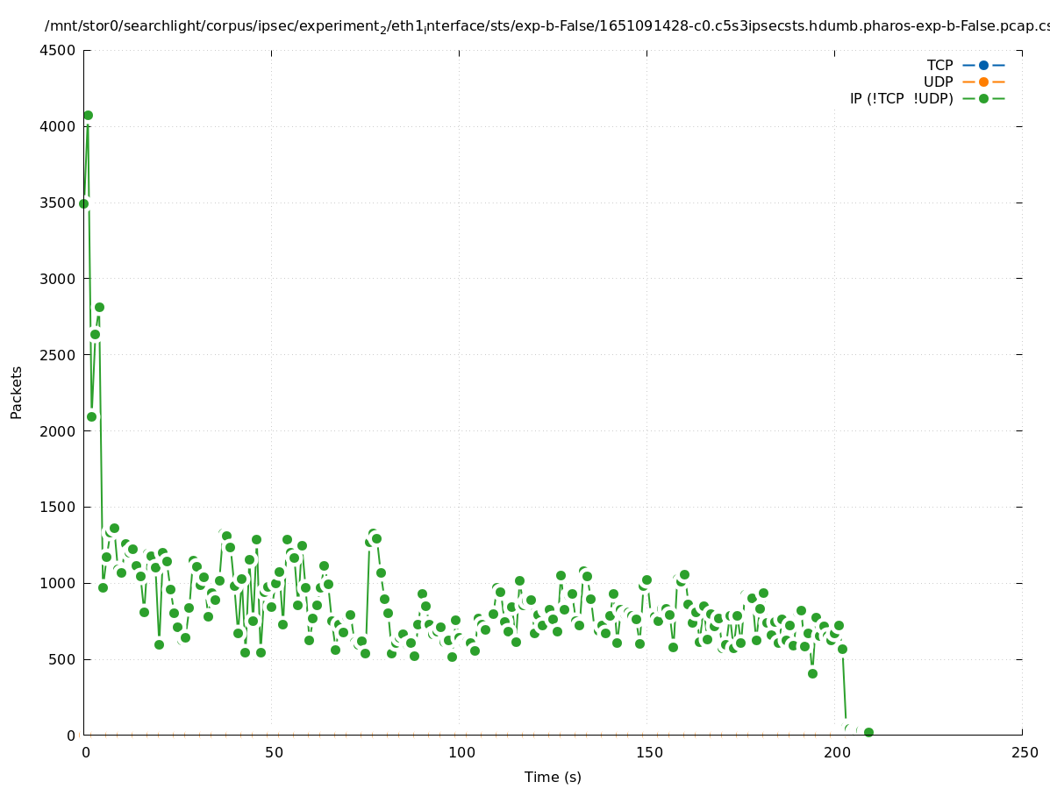This screenshot has width=1050, height=789.
Task: Click the orange UDP legend marker
Action: click(x=983, y=82)
